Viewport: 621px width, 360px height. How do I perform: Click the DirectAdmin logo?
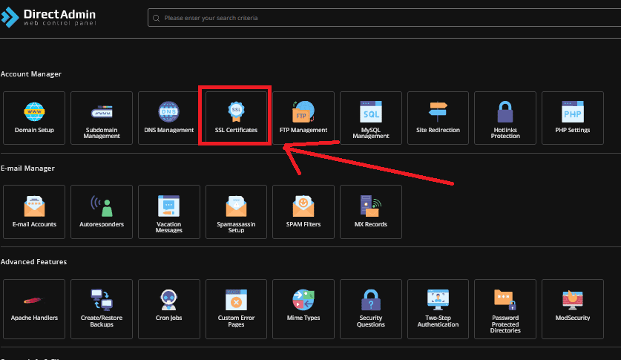48,17
